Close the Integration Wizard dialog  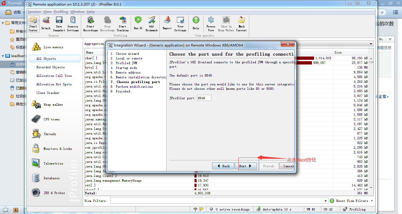pos(288,44)
